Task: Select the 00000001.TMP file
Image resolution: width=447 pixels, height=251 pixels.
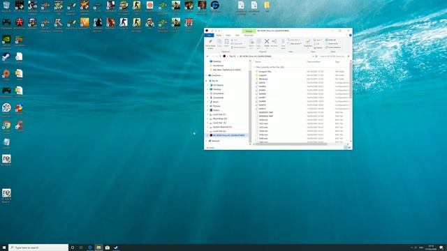Action: (x=265, y=112)
